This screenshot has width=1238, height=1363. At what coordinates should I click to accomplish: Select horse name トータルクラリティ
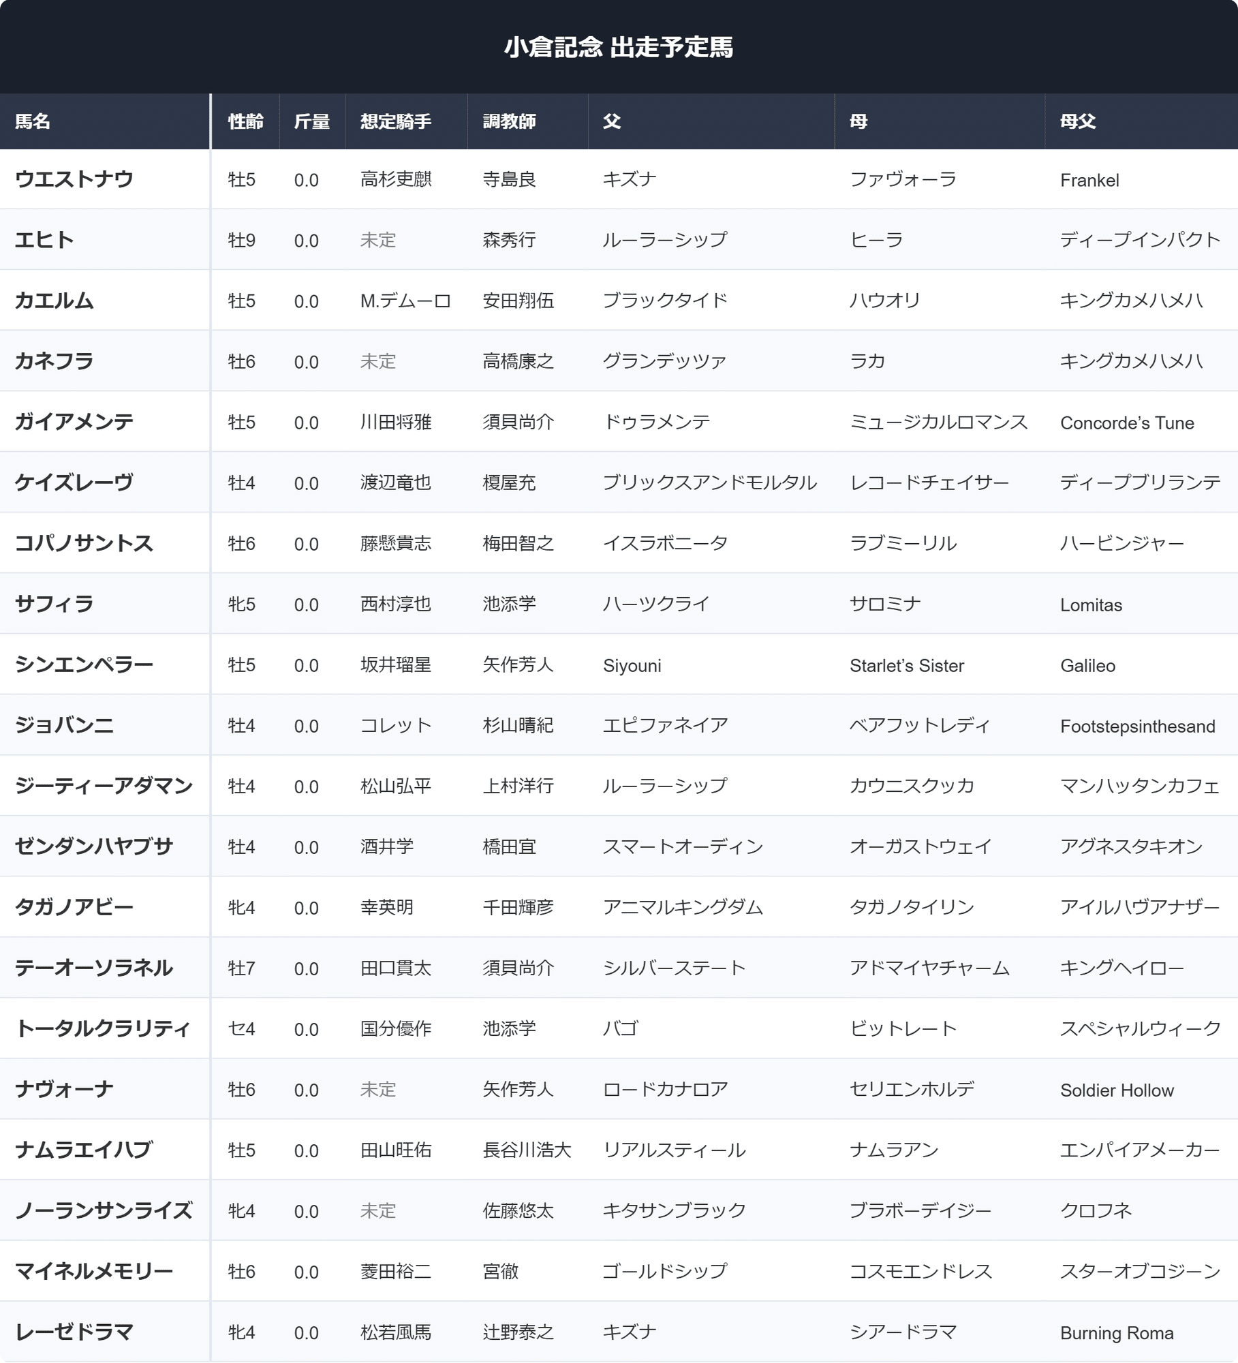(x=103, y=1028)
